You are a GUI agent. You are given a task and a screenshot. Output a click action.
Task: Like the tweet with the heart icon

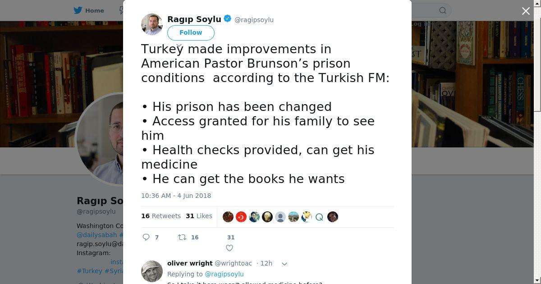pyautogui.click(x=229, y=248)
